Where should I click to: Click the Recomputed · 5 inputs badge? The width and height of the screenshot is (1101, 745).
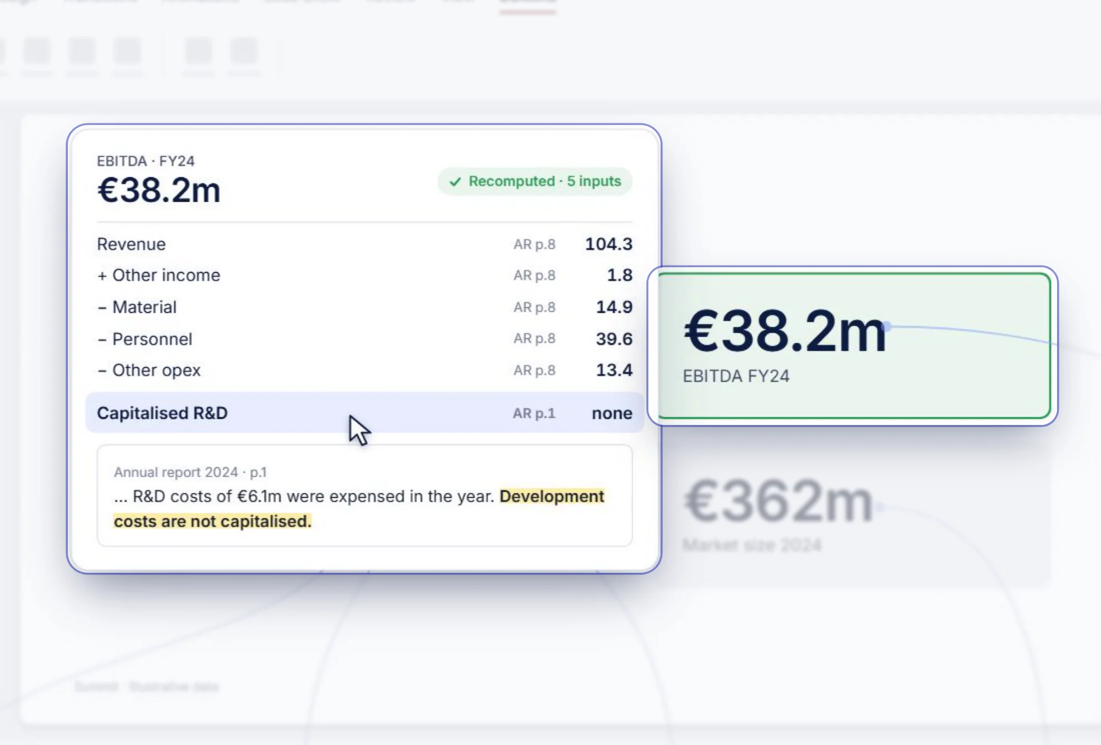534,182
